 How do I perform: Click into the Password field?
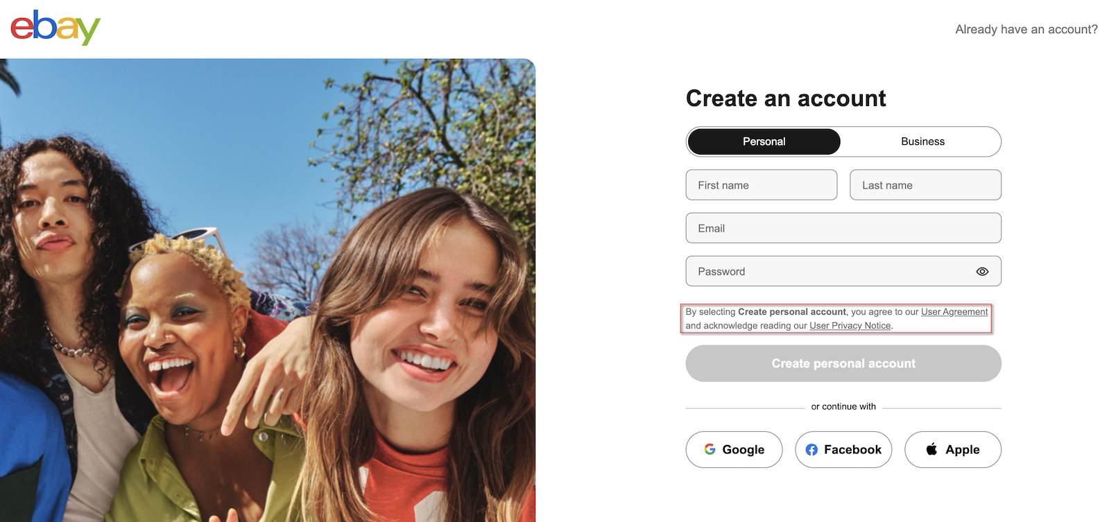point(825,272)
